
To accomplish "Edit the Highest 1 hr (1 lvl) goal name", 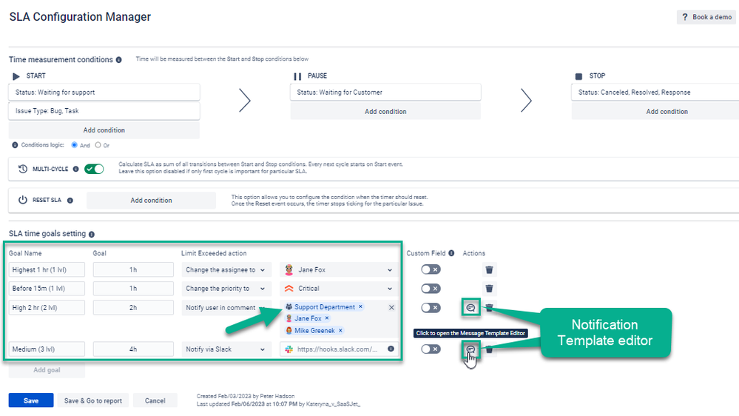I will pos(47,269).
